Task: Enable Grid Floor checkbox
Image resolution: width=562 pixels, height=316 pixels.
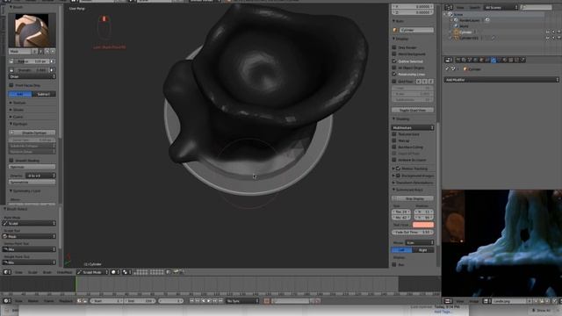Action: tap(394, 82)
